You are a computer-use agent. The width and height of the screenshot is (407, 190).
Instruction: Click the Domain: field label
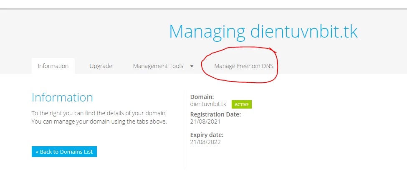[202, 97]
